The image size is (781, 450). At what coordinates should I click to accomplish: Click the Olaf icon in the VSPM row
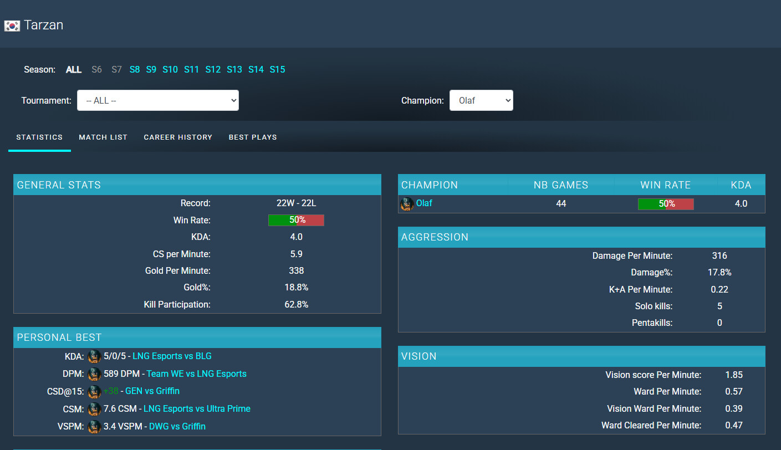click(94, 427)
